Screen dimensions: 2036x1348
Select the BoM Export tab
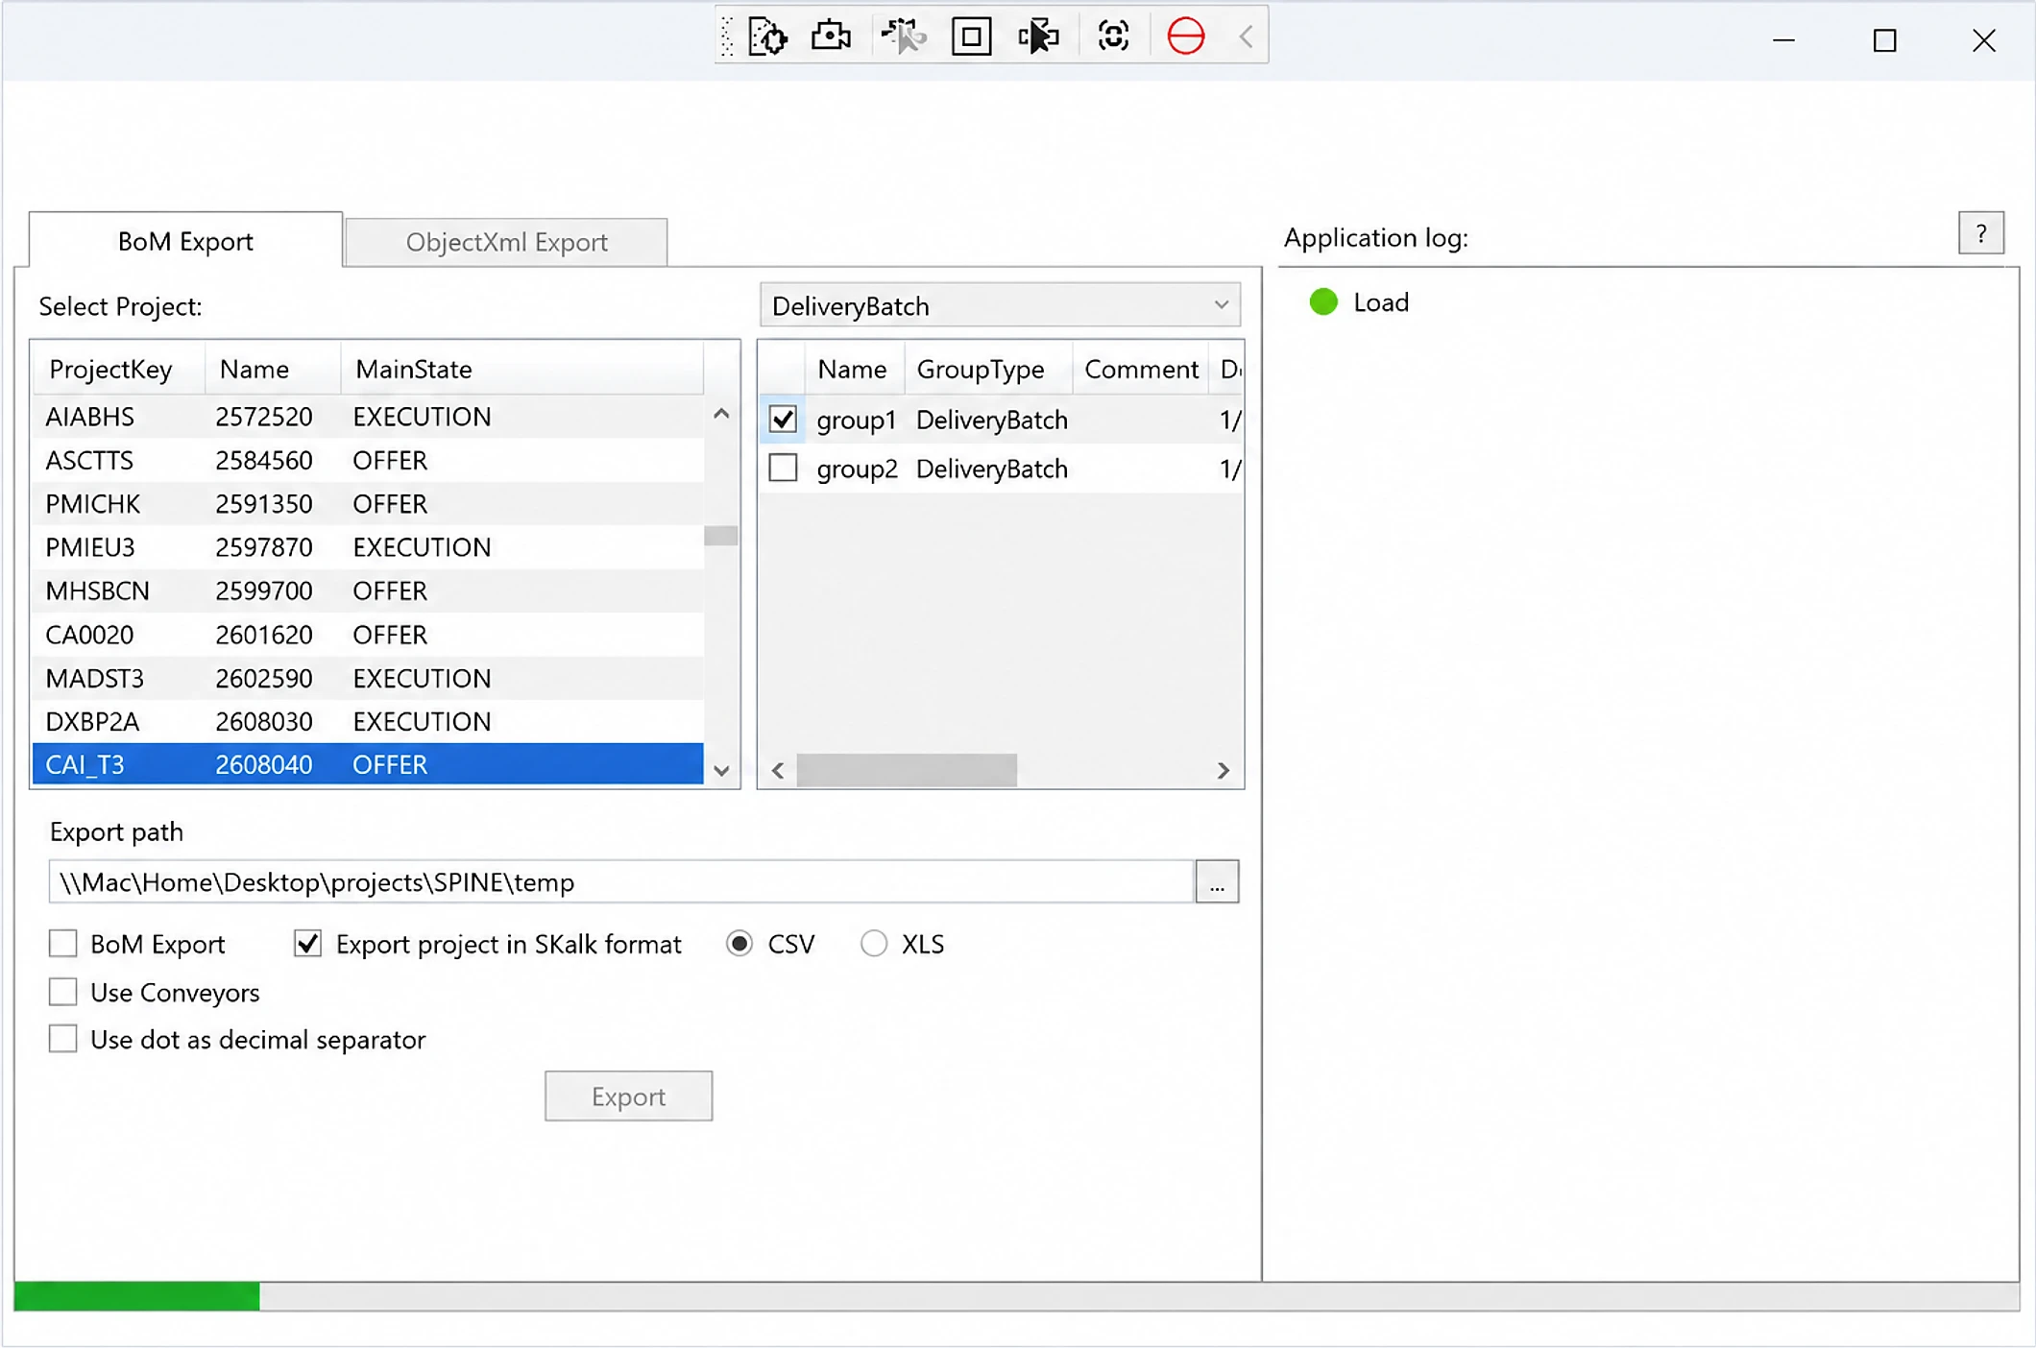point(185,241)
